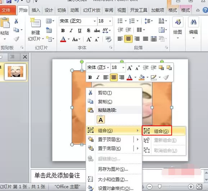Expand shape fill dropdown in mini toolbar
The height and width of the screenshot is (191, 208).
click(148, 77)
